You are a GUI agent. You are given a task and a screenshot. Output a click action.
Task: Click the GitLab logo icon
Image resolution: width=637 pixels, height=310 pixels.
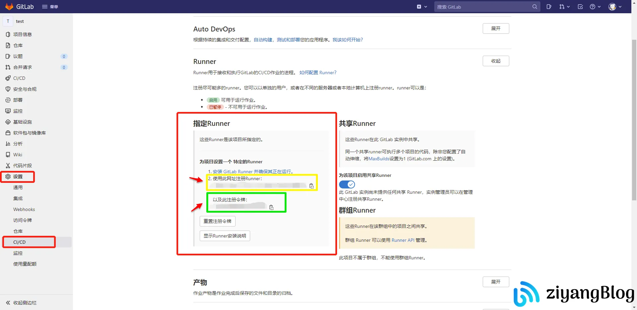coord(9,7)
